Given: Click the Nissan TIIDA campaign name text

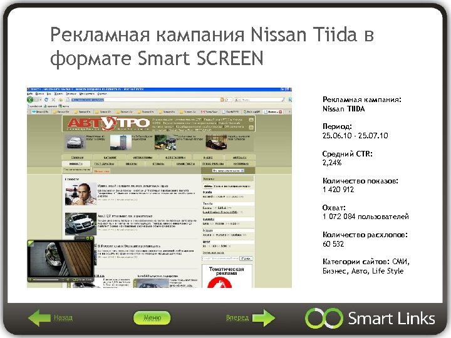Looking at the screenshot, I should pos(343,109).
